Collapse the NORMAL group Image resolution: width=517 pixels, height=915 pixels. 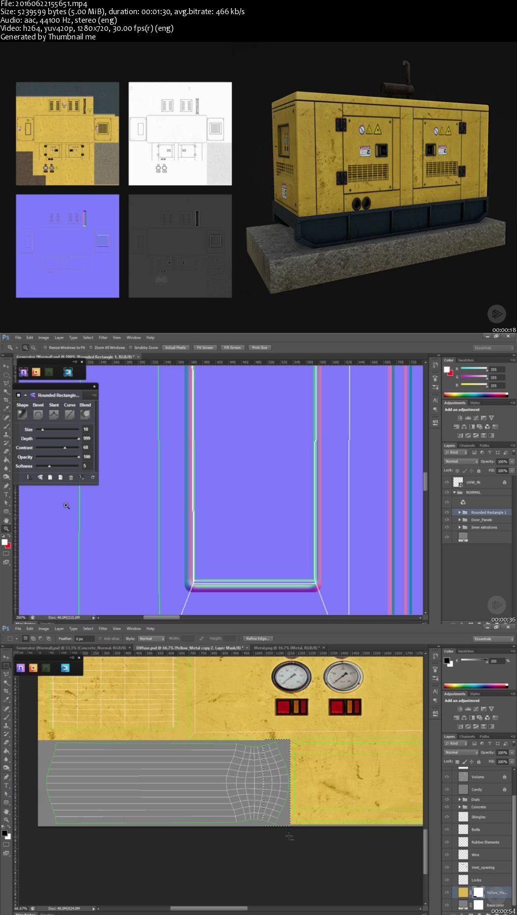[454, 493]
